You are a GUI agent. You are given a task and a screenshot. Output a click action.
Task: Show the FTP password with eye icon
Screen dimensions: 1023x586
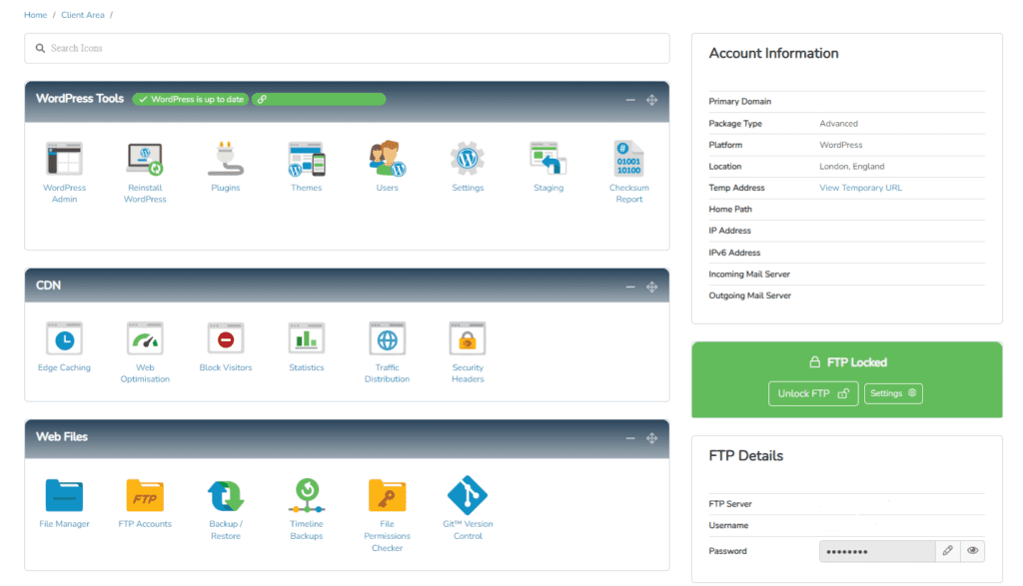pos(972,551)
